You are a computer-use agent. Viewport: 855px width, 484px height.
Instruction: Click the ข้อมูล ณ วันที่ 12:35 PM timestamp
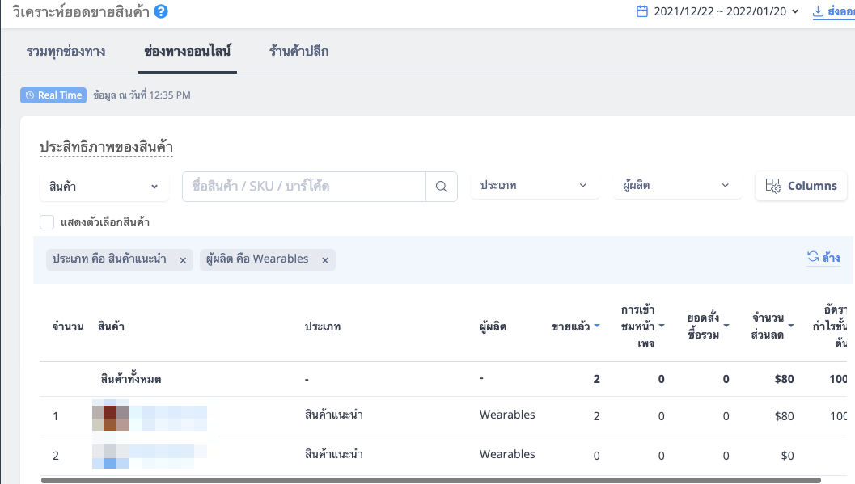142,95
